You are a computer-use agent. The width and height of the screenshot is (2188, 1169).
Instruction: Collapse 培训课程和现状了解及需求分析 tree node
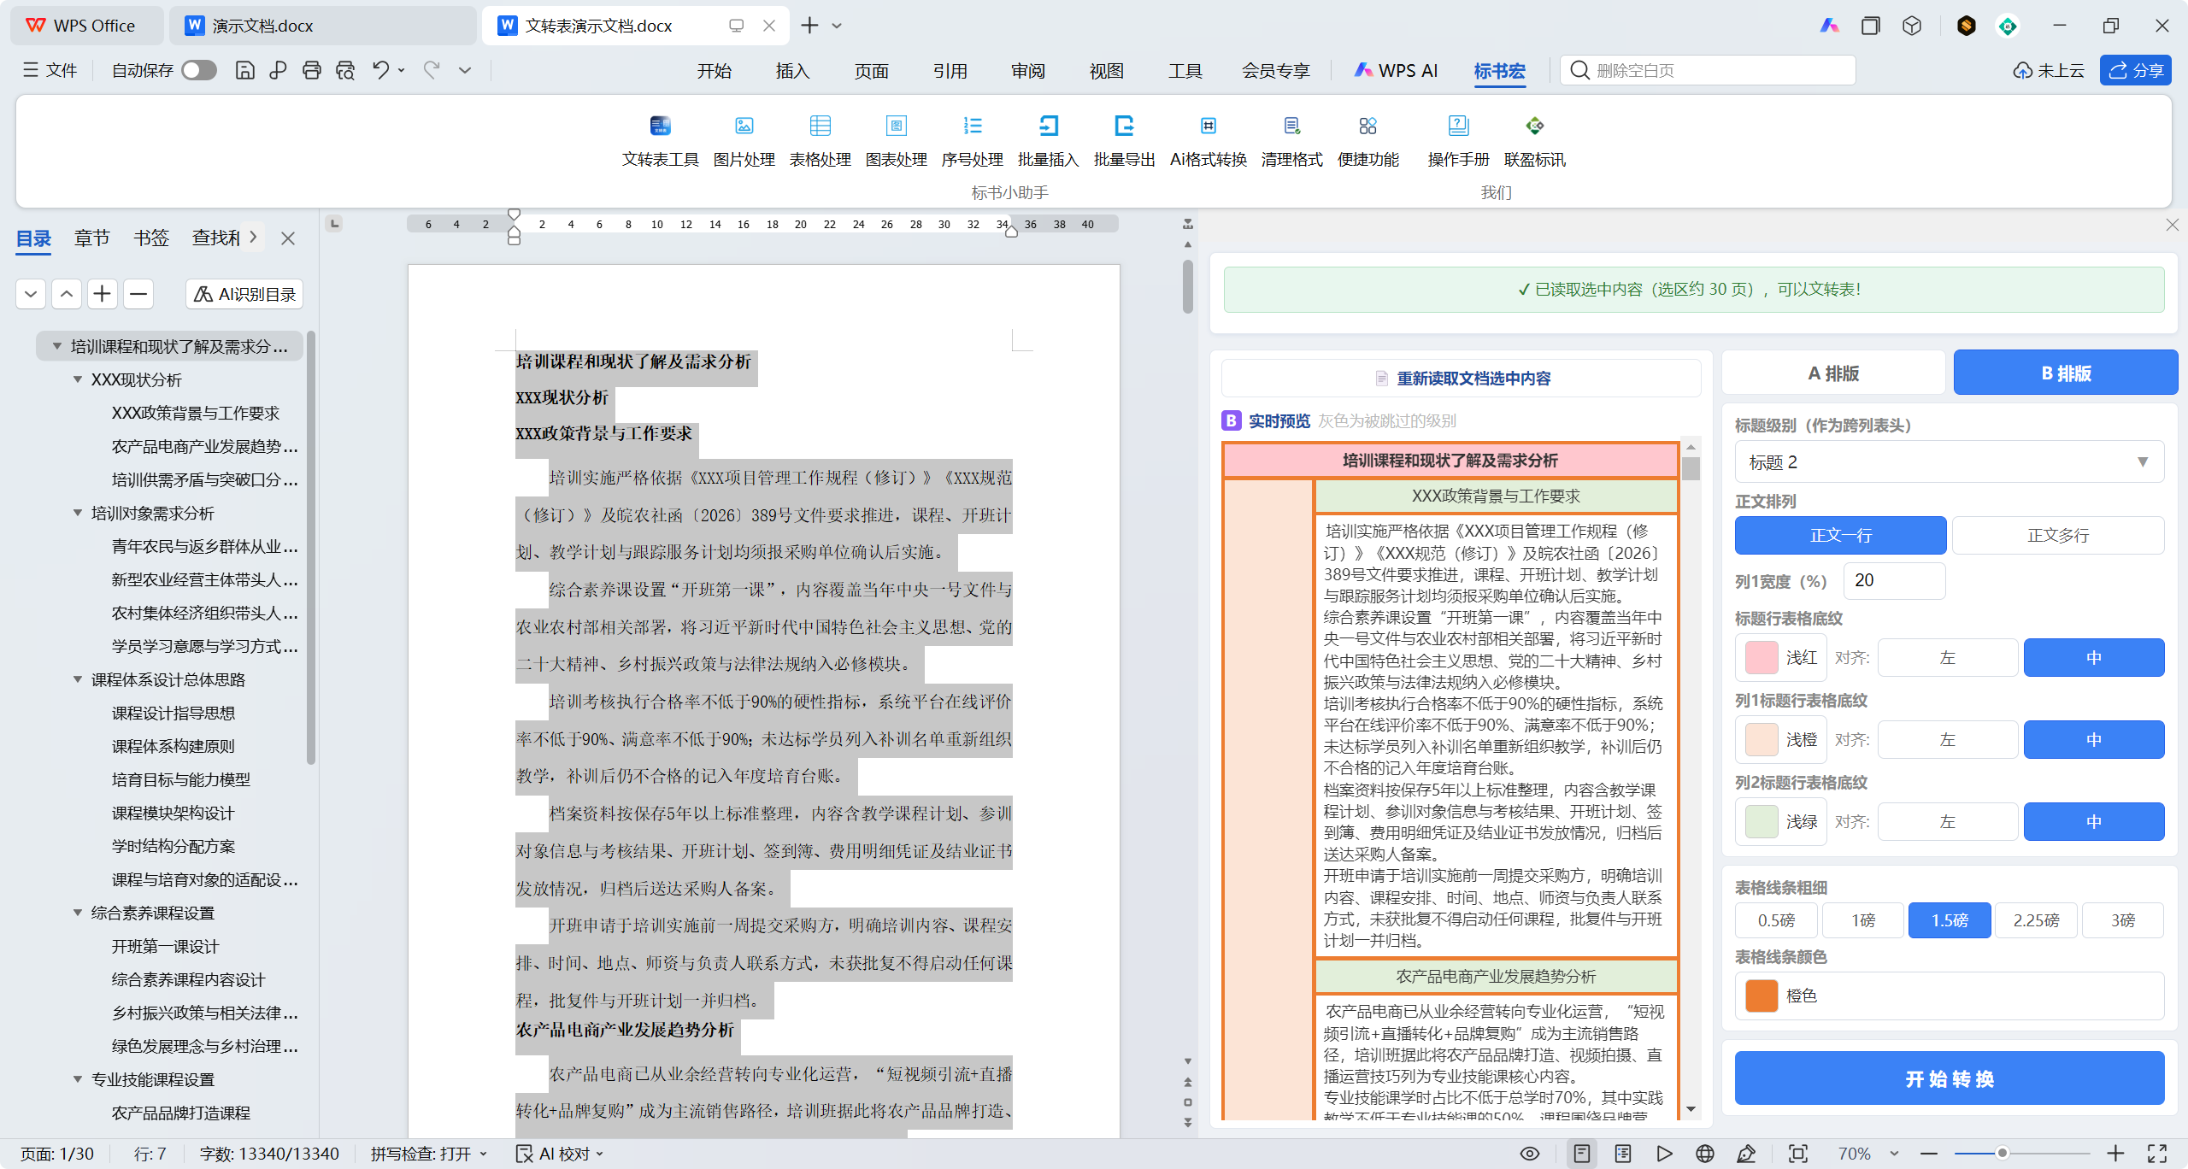click(x=57, y=346)
